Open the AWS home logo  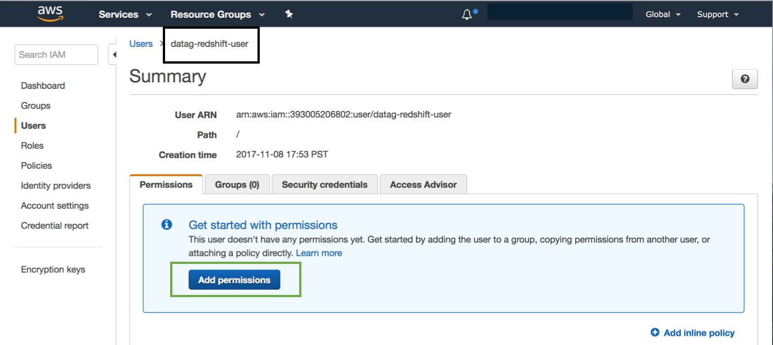tap(50, 14)
